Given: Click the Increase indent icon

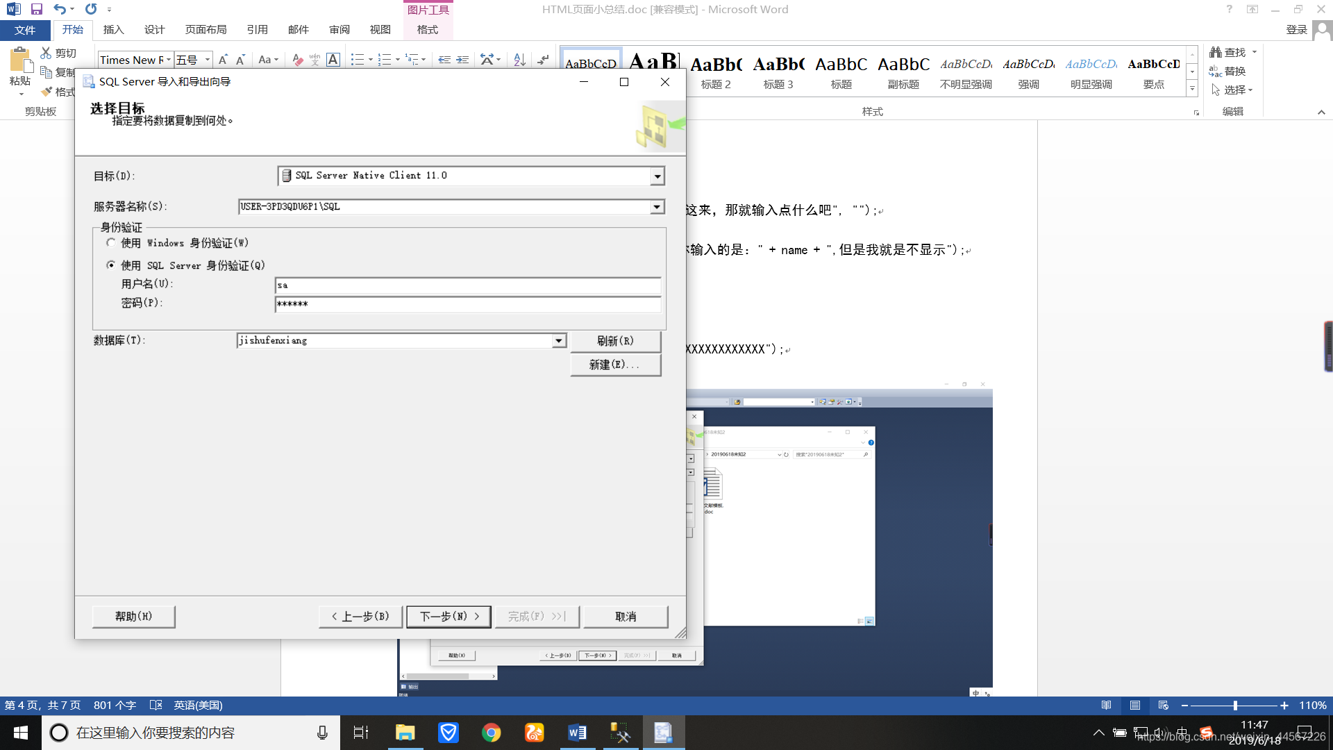Looking at the screenshot, I should click(x=462, y=60).
